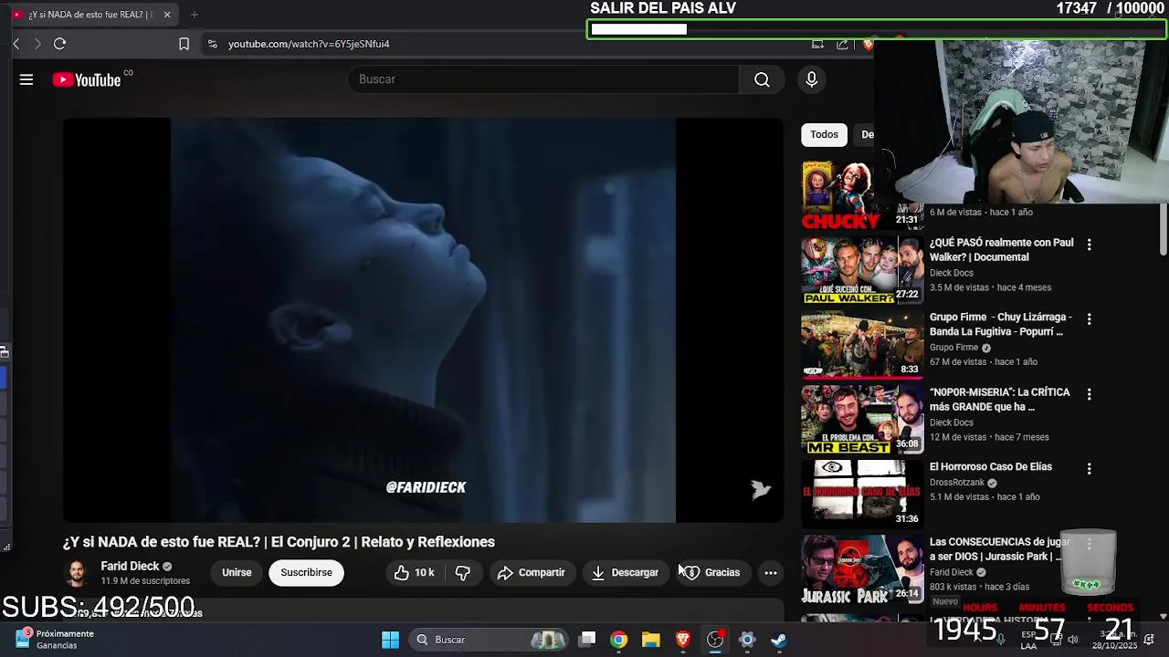Open DrossRotzank channel name
The image size is (1169, 657).
pos(957,483)
